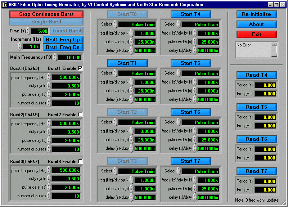This screenshot has width=288, height=207.
Task: Click T4 freq/div by N stepper
Action: [x=195, y=33]
